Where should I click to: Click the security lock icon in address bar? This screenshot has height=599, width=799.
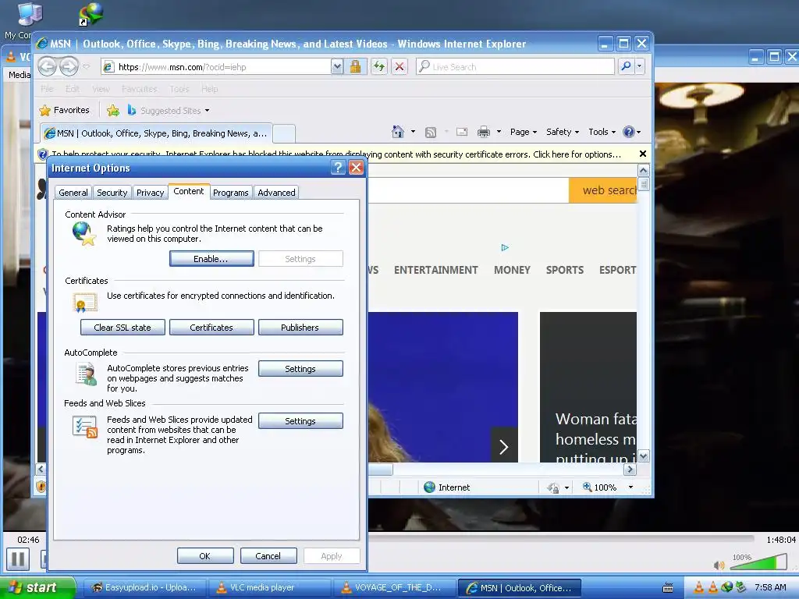355,67
